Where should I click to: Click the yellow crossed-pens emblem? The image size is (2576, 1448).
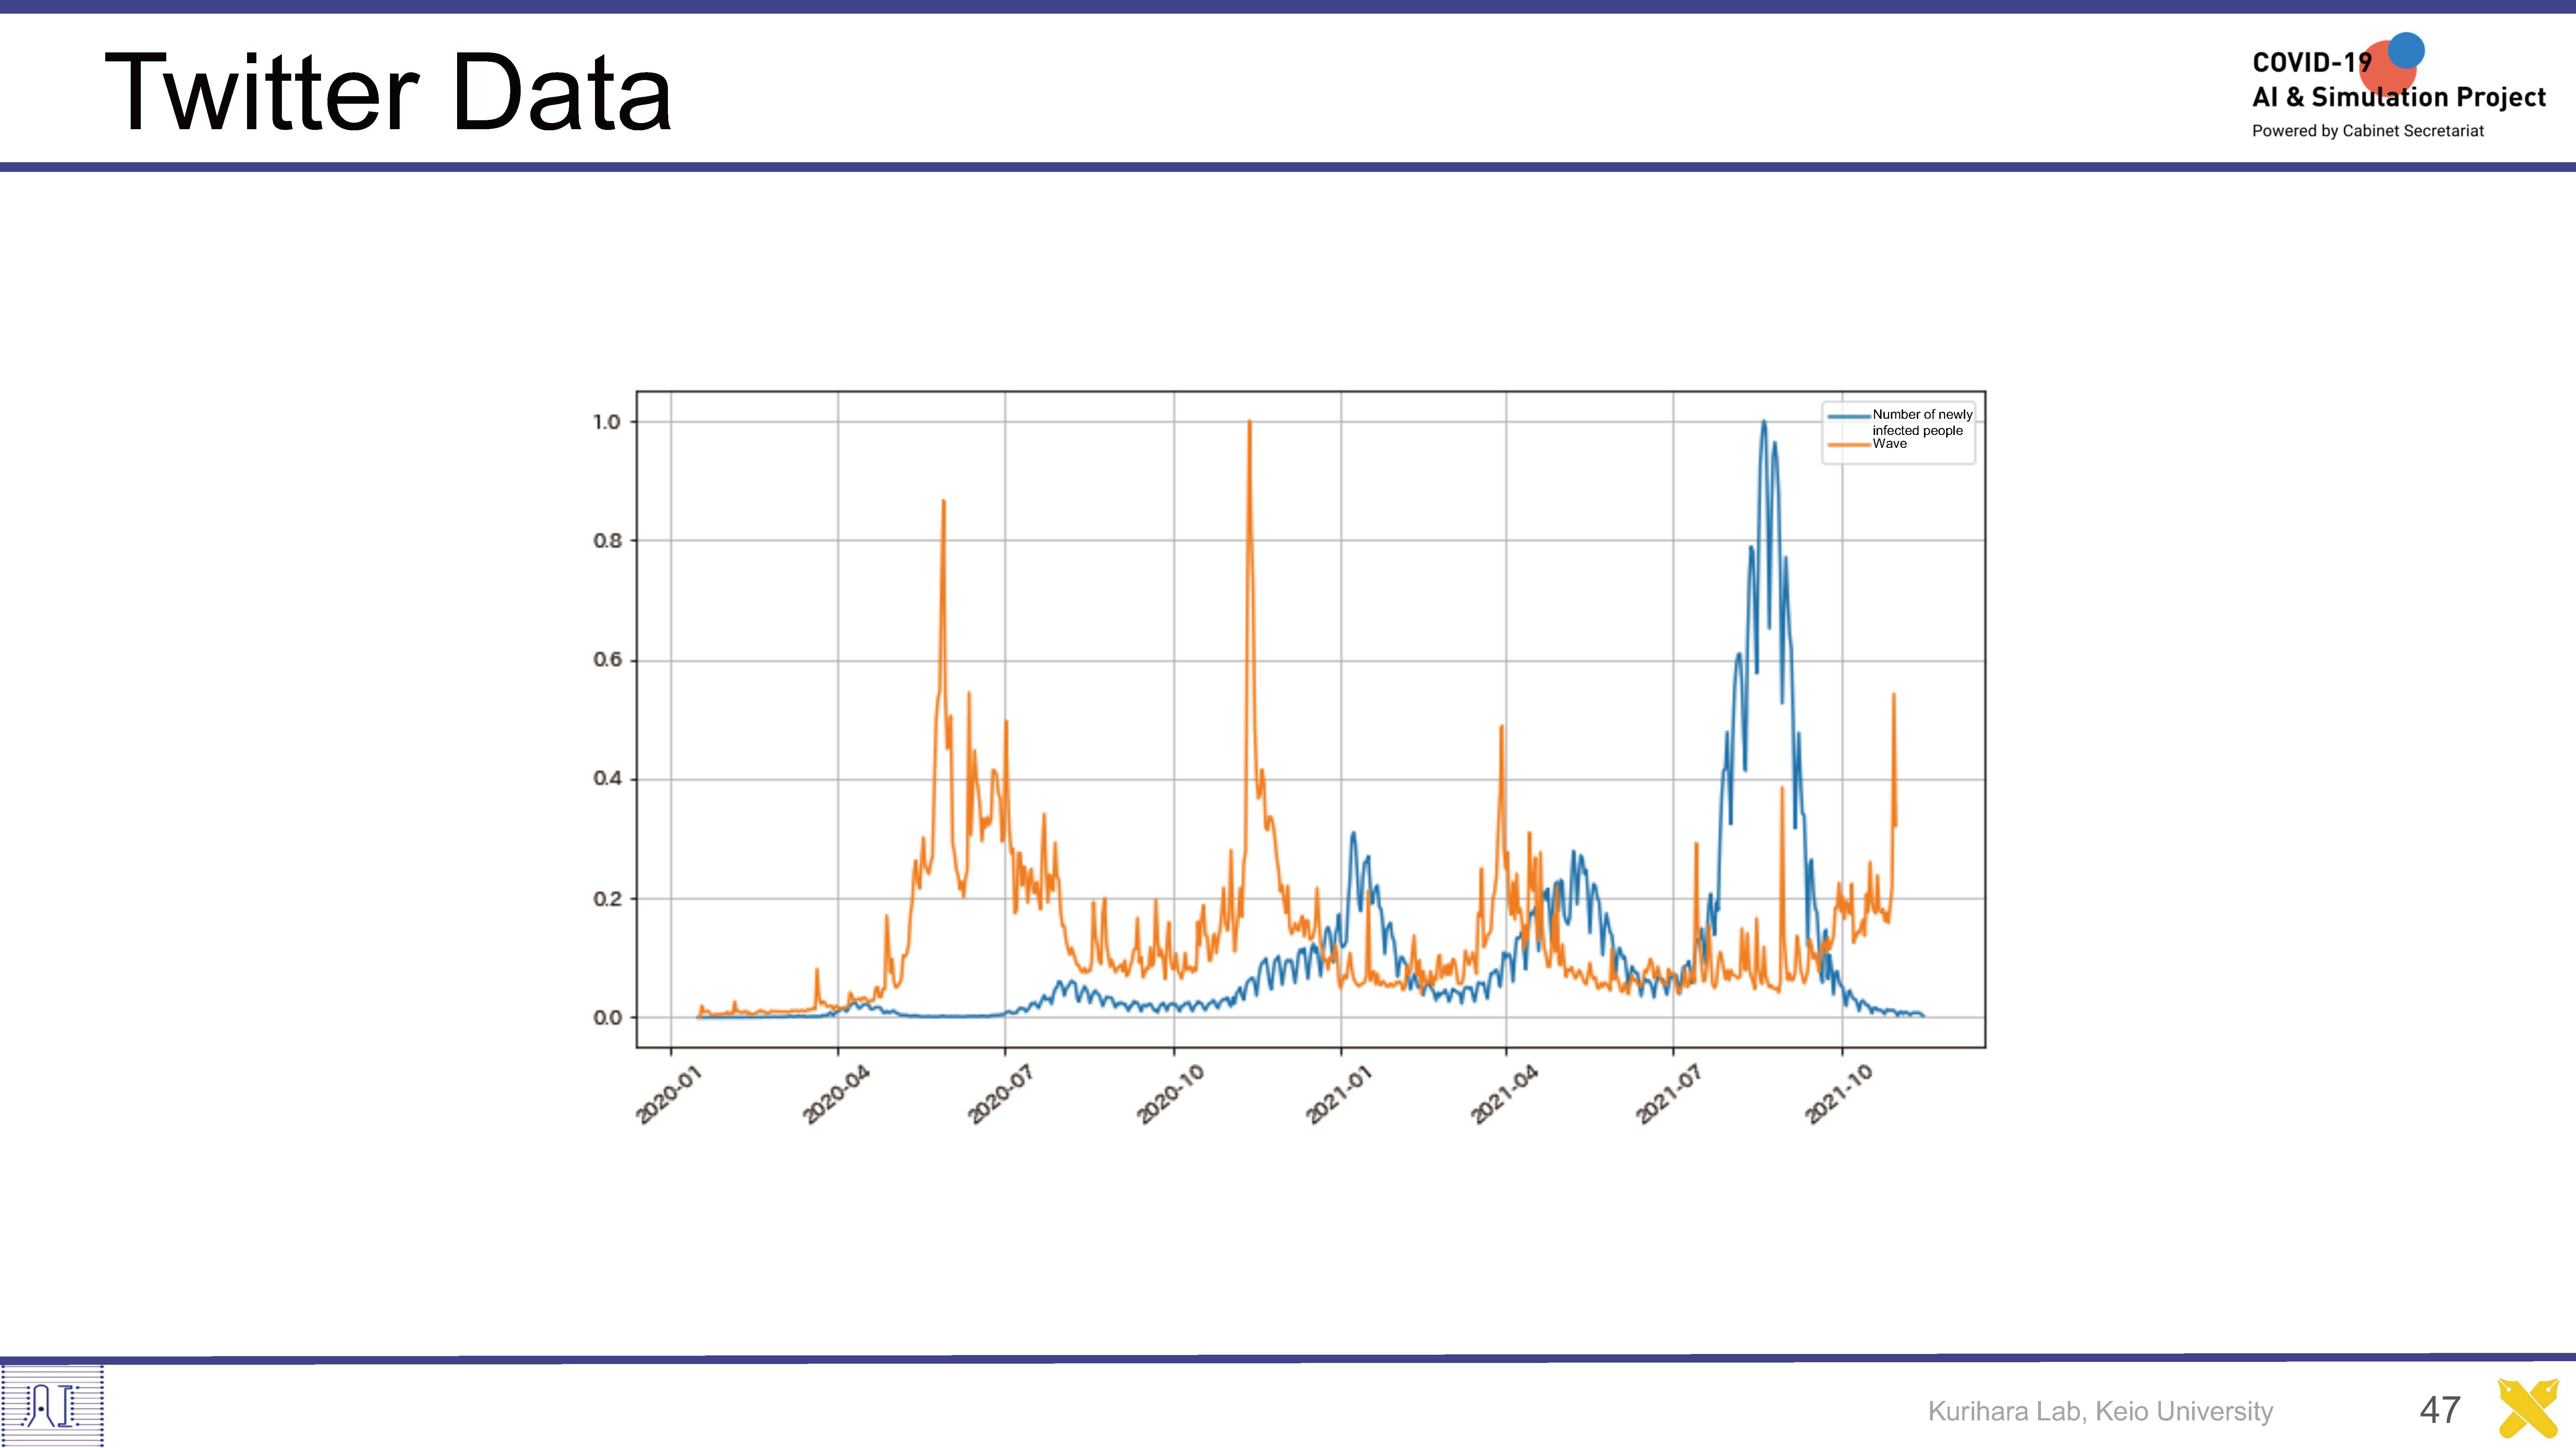point(2528,1408)
